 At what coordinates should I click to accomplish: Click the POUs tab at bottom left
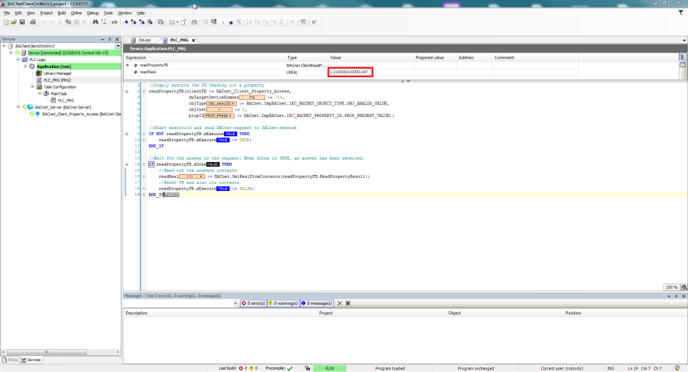(x=11, y=360)
